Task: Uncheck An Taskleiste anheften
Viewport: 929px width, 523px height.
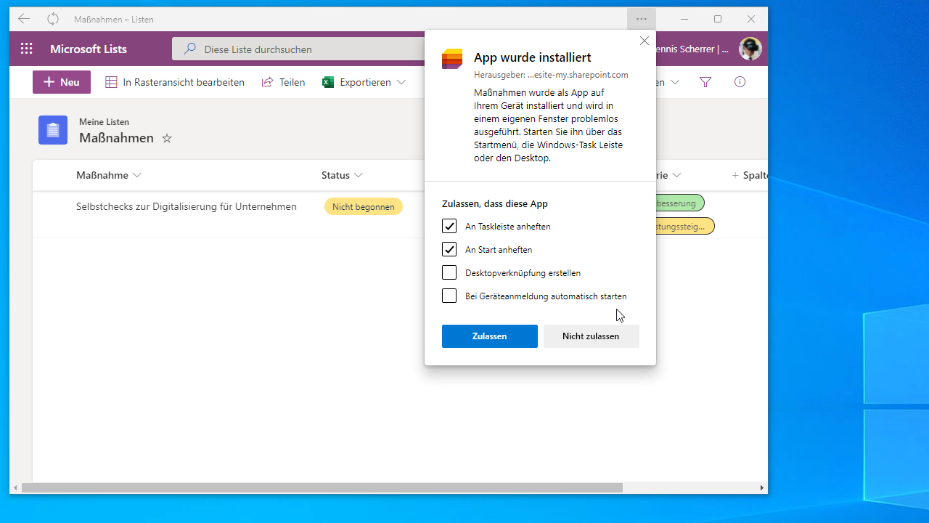Action: 449,226
